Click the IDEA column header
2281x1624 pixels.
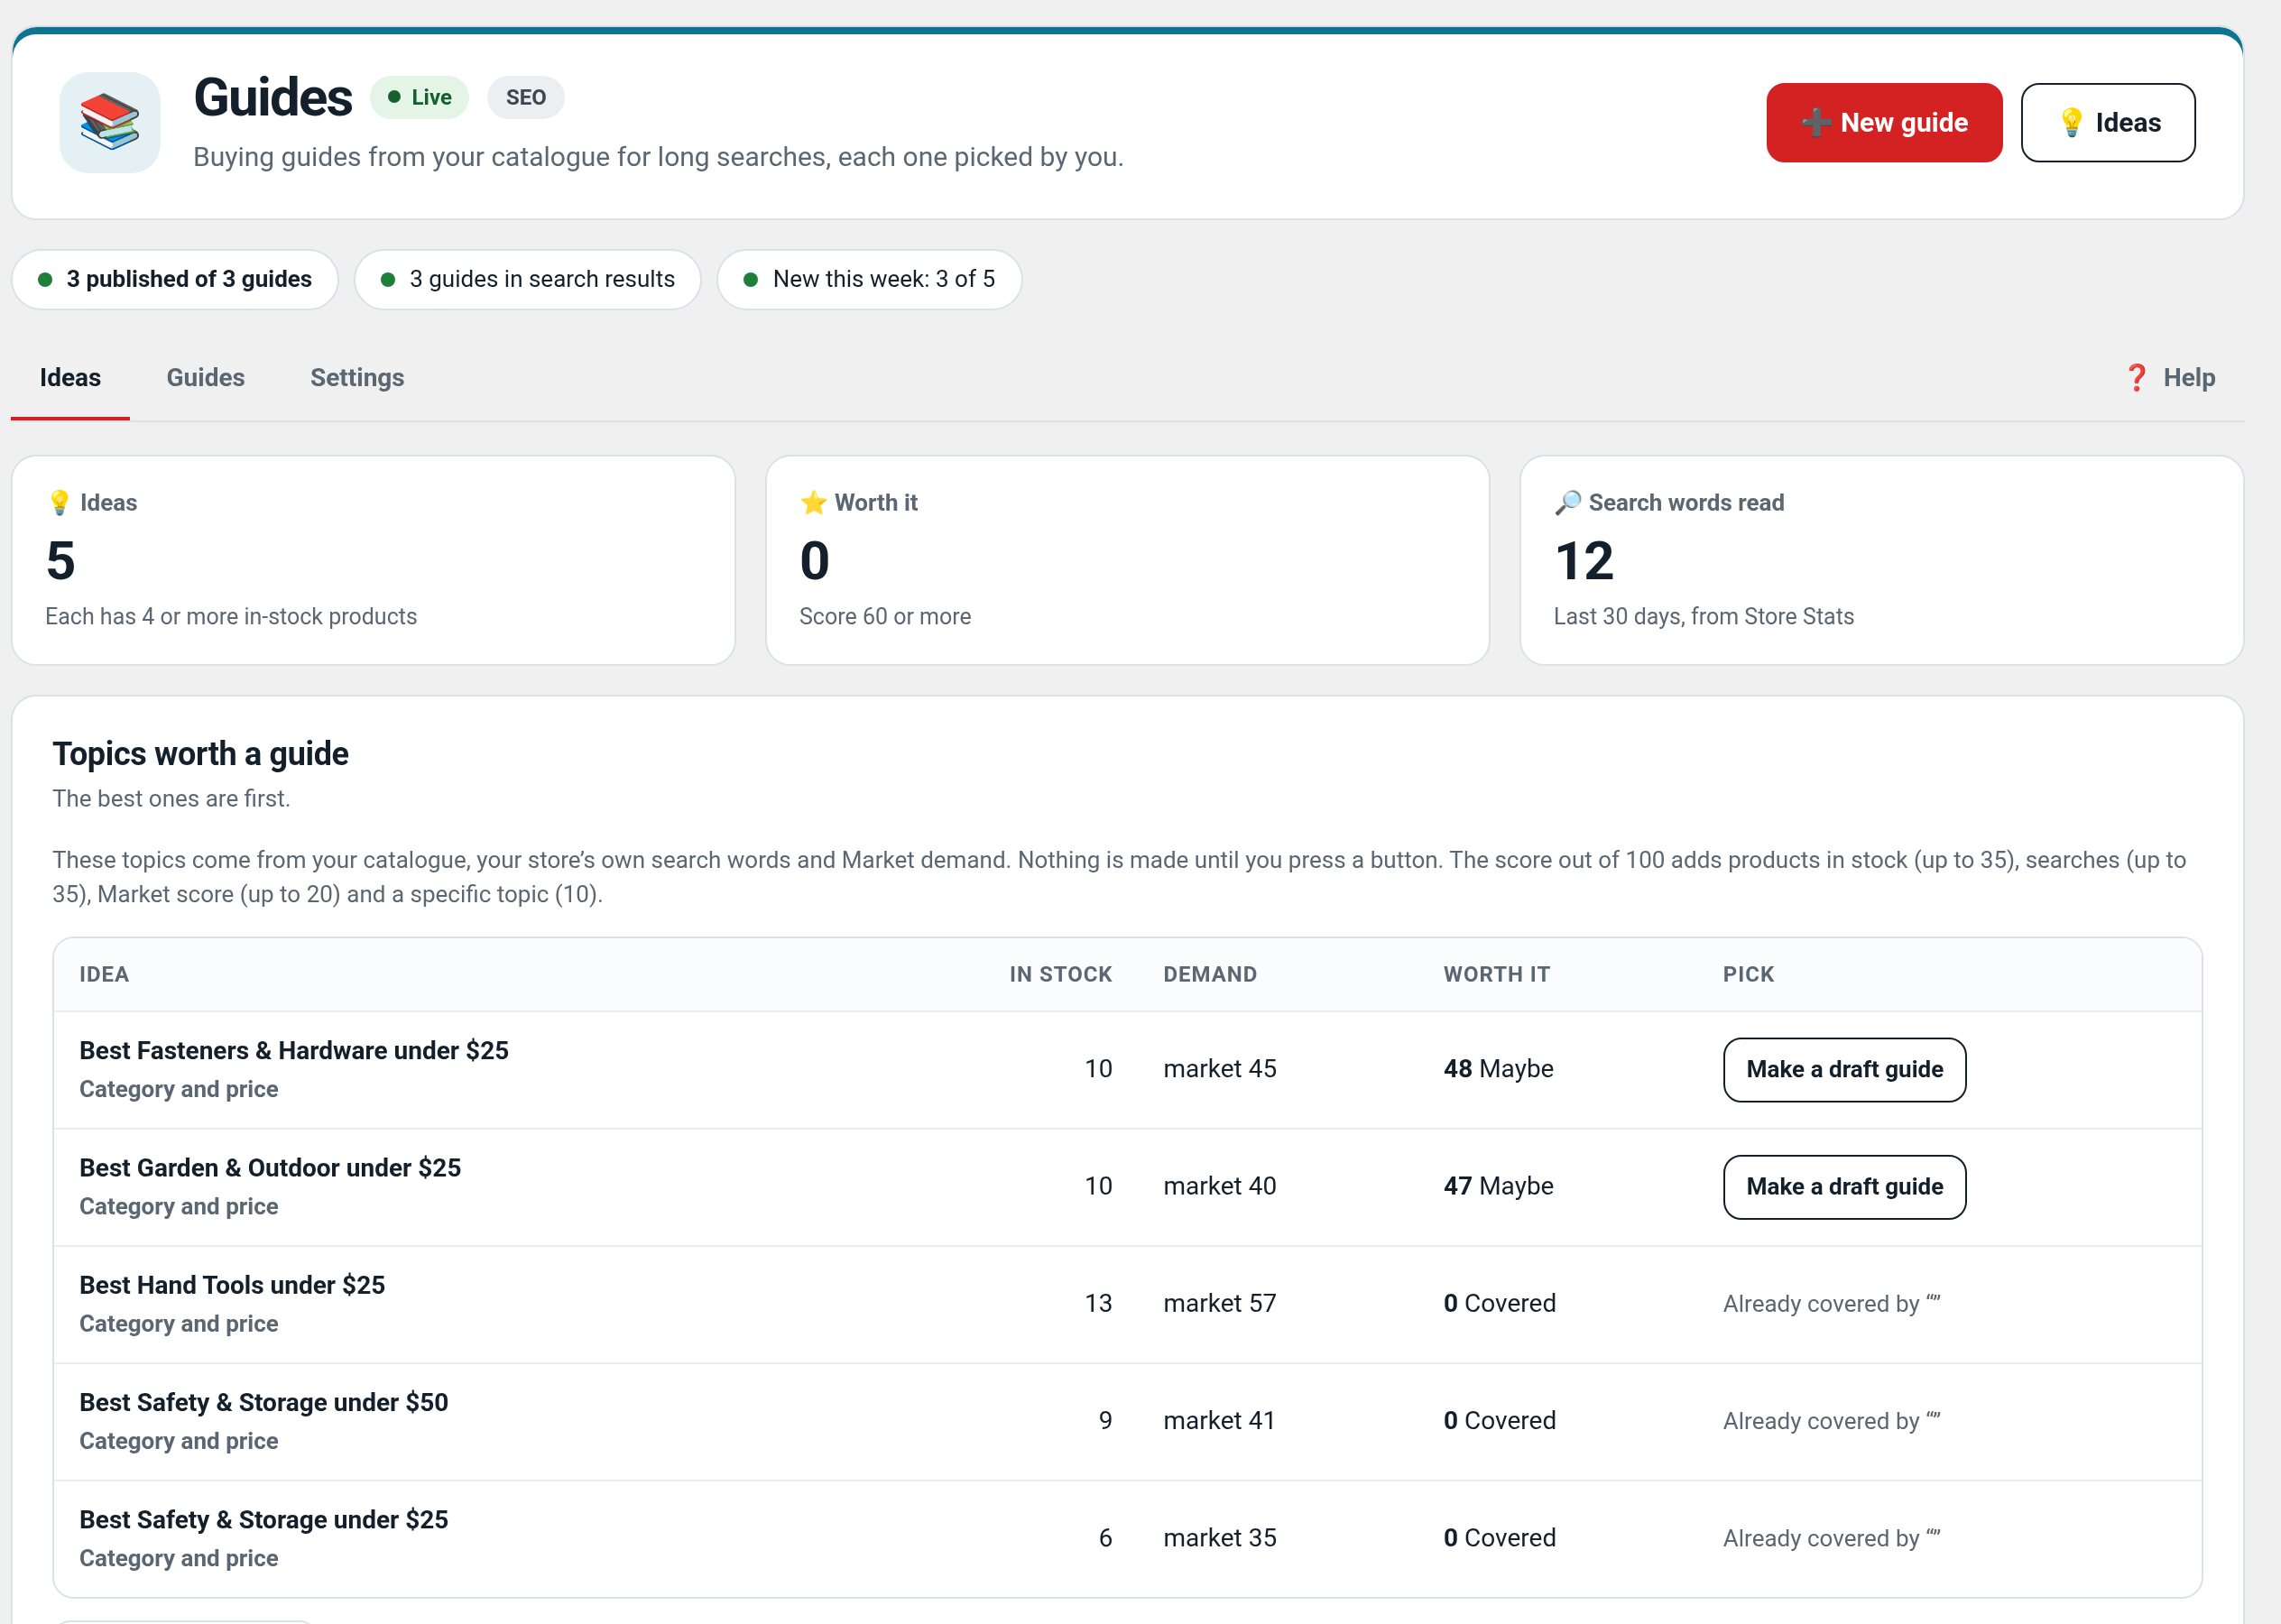coord(104,974)
